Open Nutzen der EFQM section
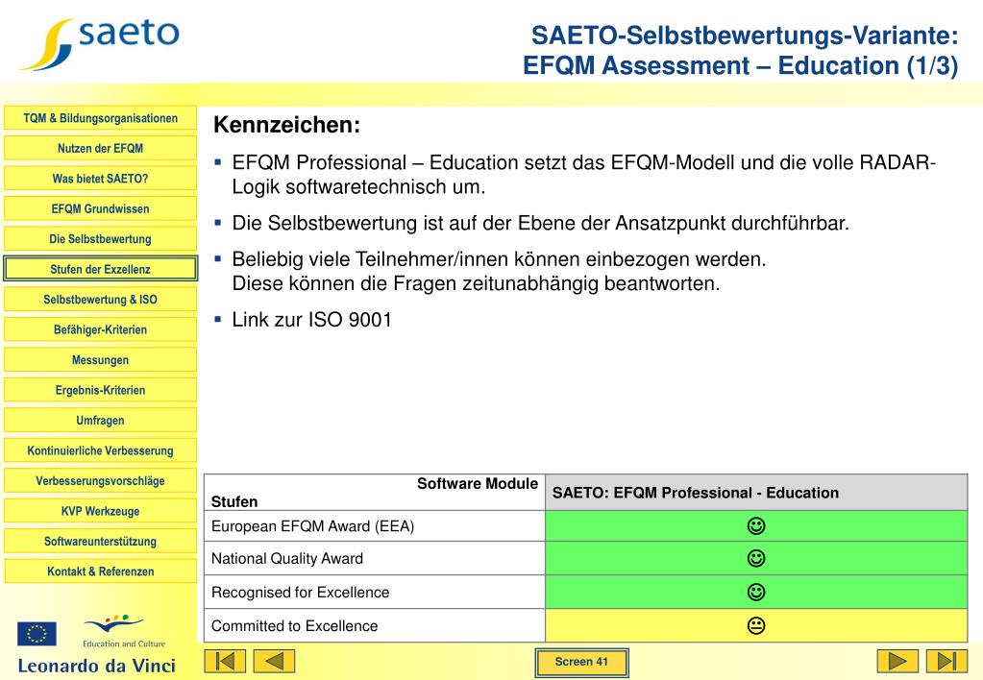Image resolution: width=983 pixels, height=680 pixels. click(100, 149)
